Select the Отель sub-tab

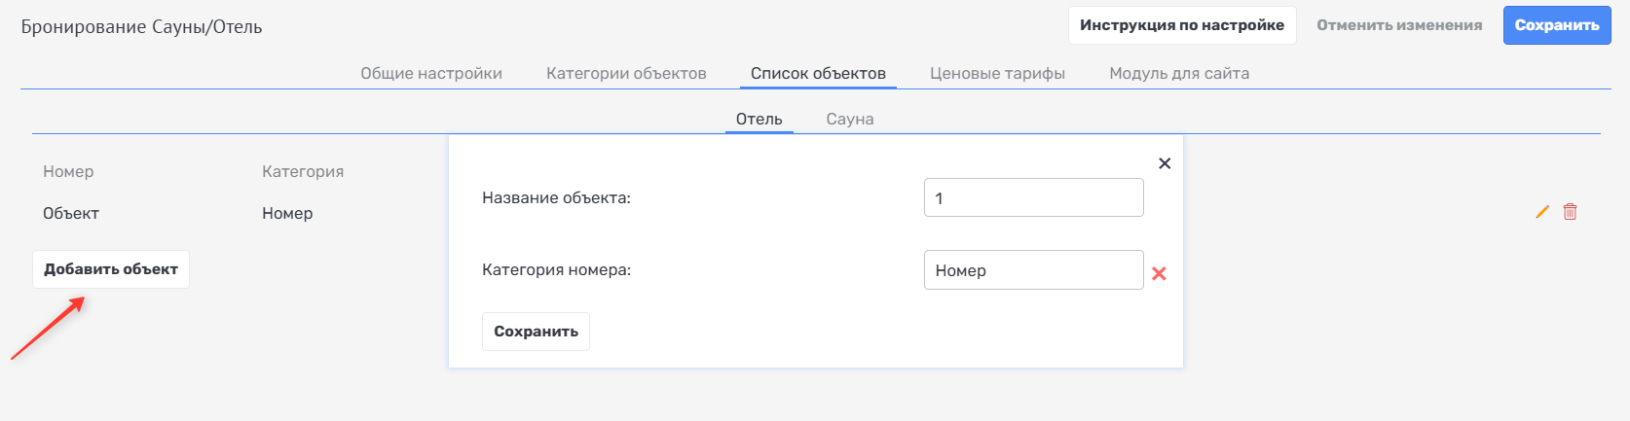(x=759, y=119)
